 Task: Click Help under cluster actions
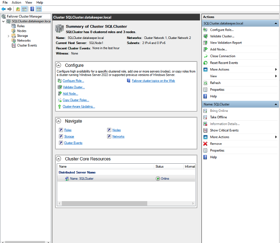[x=213, y=96]
